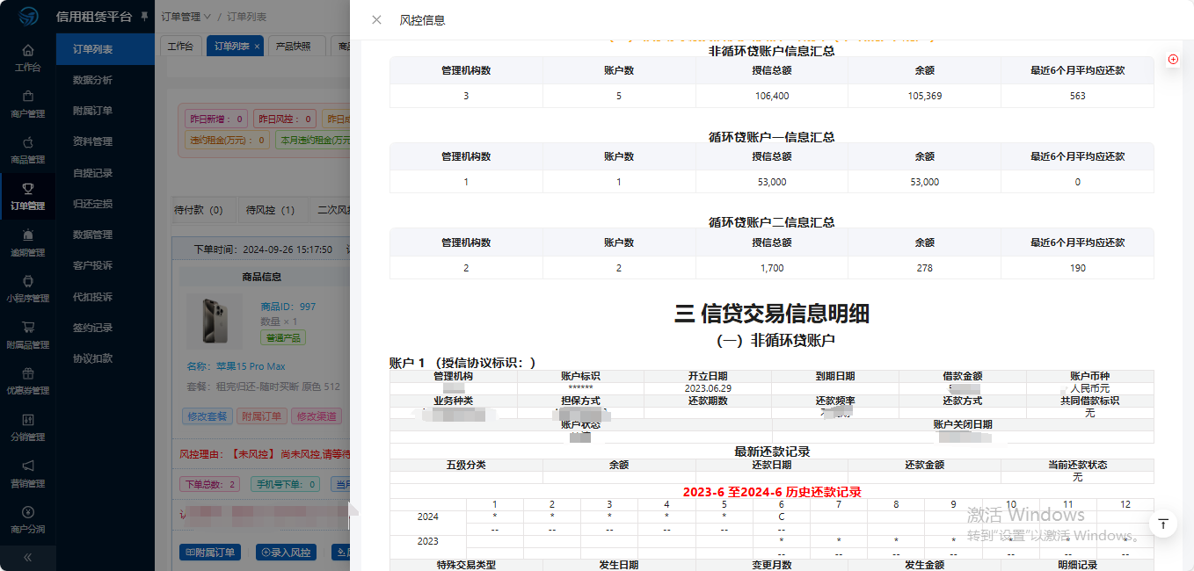Select 代扣投诉 in submenu
Viewport: 1194px width, 571px height.
(x=92, y=297)
